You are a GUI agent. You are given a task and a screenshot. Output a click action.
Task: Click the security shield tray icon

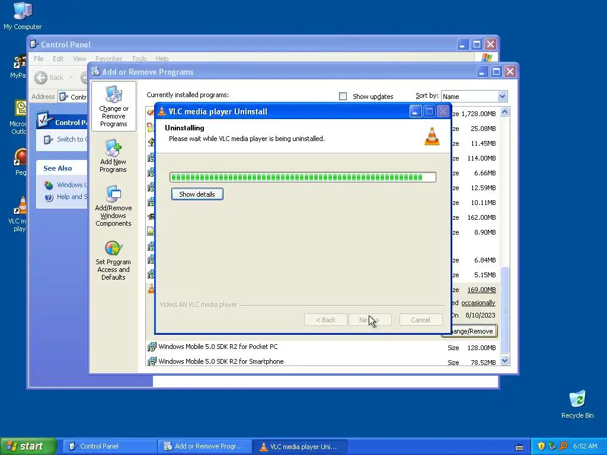coord(541,446)
